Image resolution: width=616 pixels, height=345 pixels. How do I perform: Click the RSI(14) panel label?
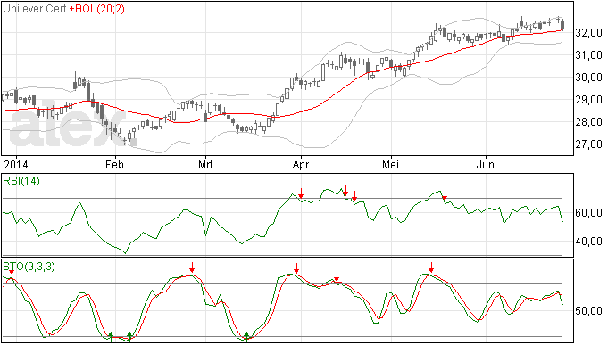[x=21, y=181]
